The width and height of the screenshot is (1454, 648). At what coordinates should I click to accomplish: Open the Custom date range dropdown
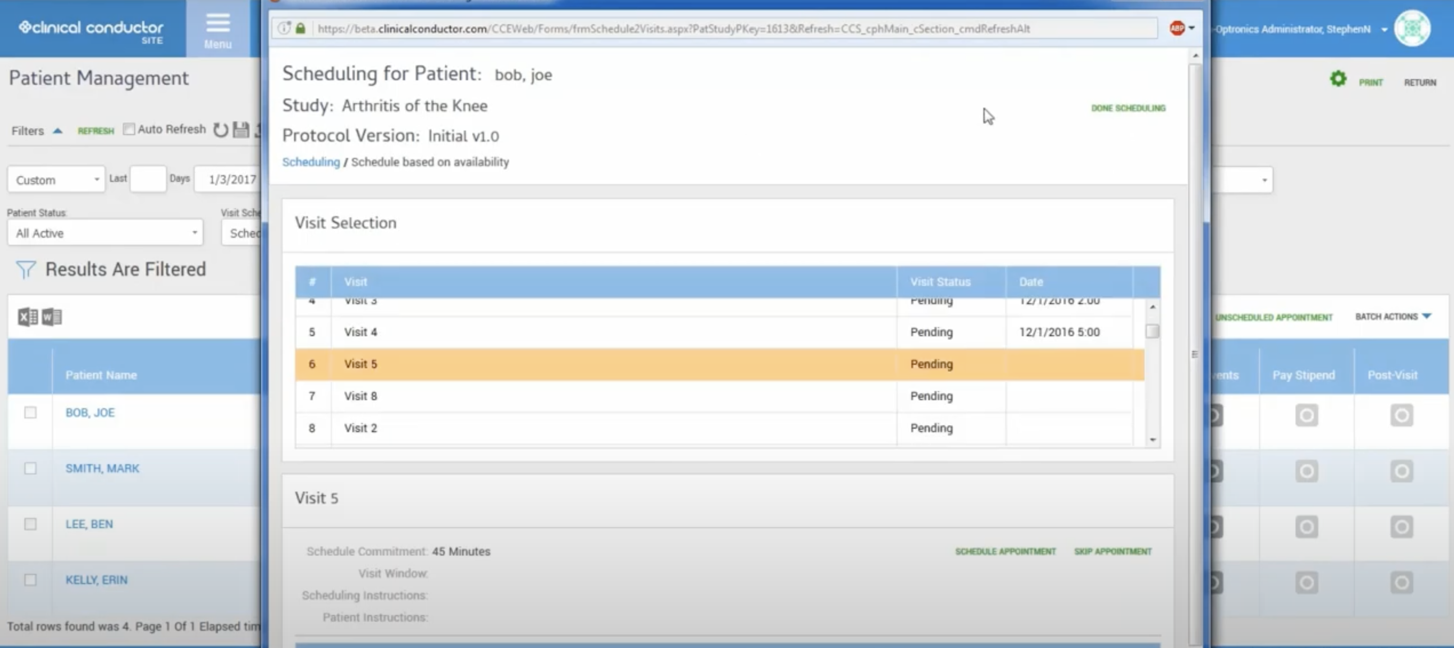coord(56,180)
